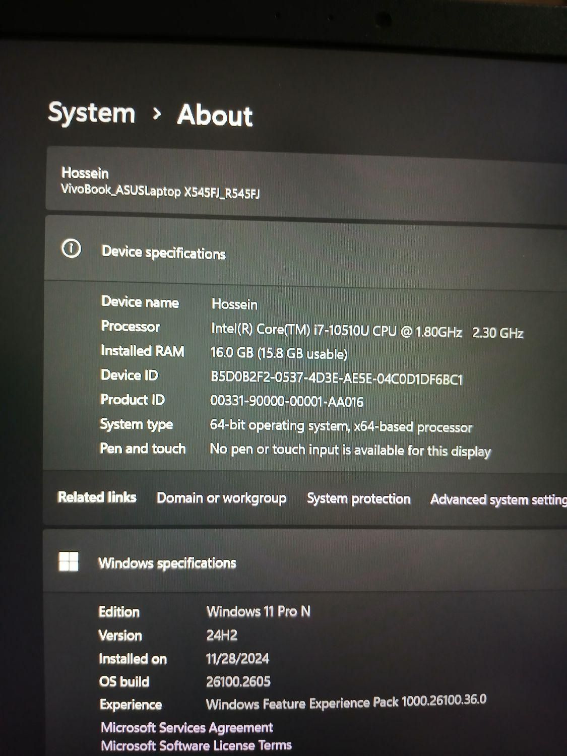The height and width of the screenshot is (756, 567).
Task: Click the Version label
Action: coord(120,635)
